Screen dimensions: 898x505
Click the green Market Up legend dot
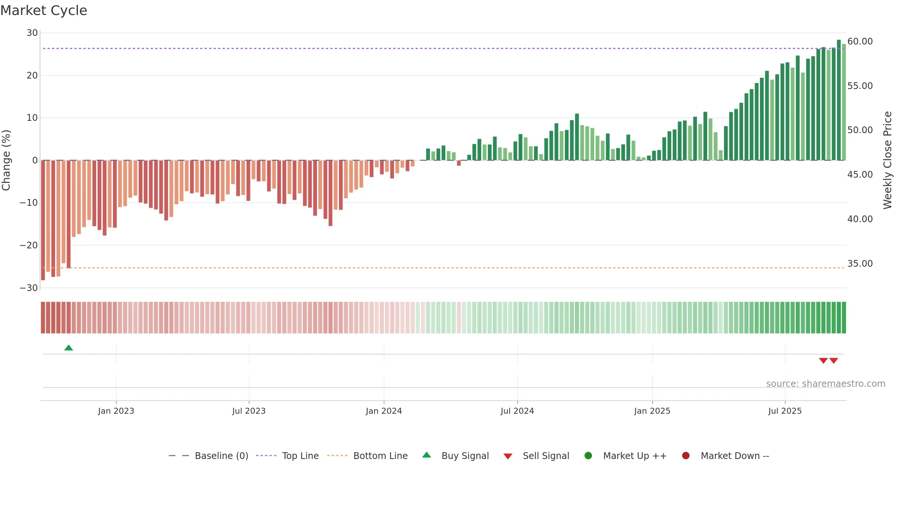pos(588,456)
